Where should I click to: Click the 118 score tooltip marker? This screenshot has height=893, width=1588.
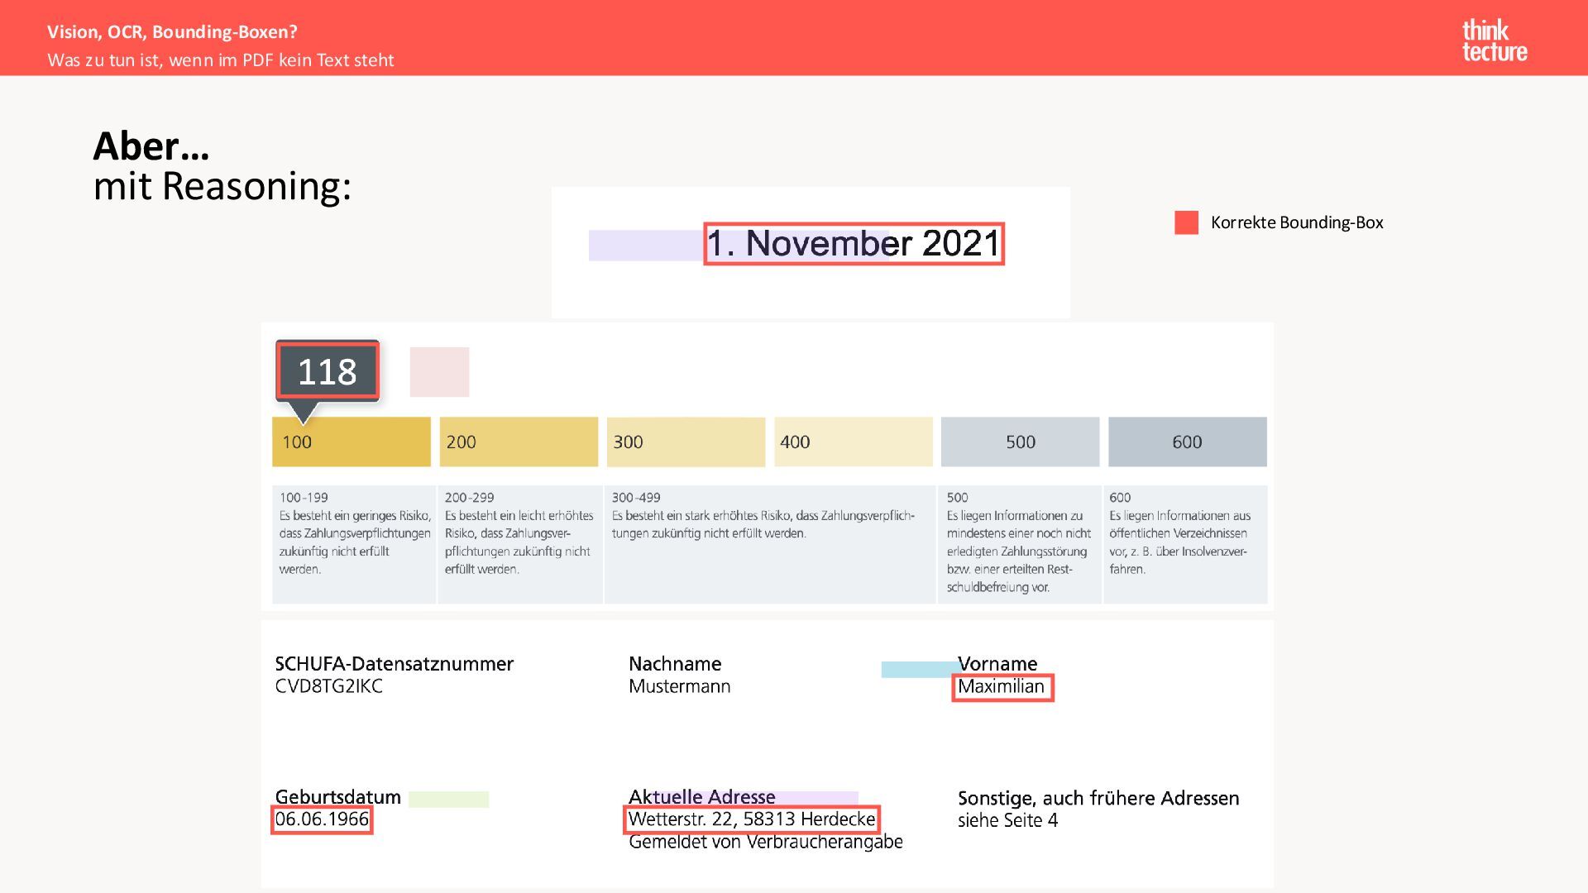coord(328,371)
